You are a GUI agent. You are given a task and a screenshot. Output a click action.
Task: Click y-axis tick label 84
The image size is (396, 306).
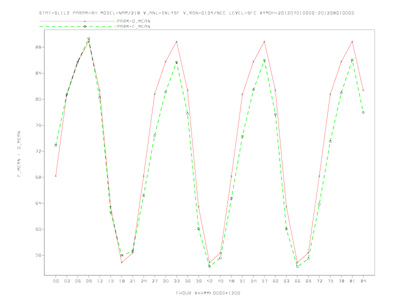[x=38, y=73]
